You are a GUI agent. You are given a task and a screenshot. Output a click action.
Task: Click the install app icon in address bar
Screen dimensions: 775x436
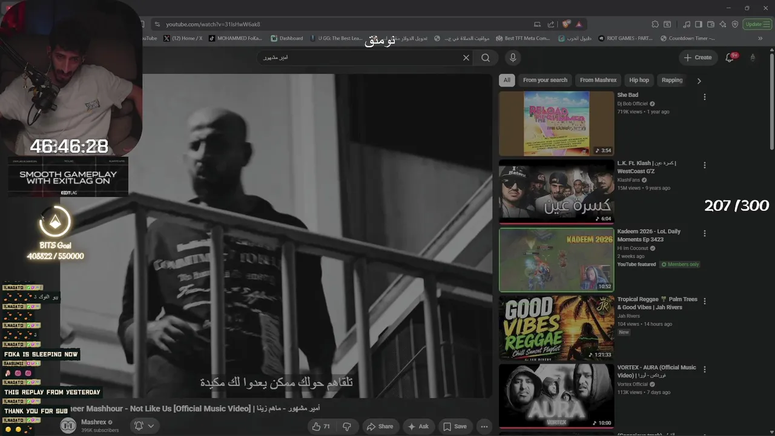coord(537,24)
